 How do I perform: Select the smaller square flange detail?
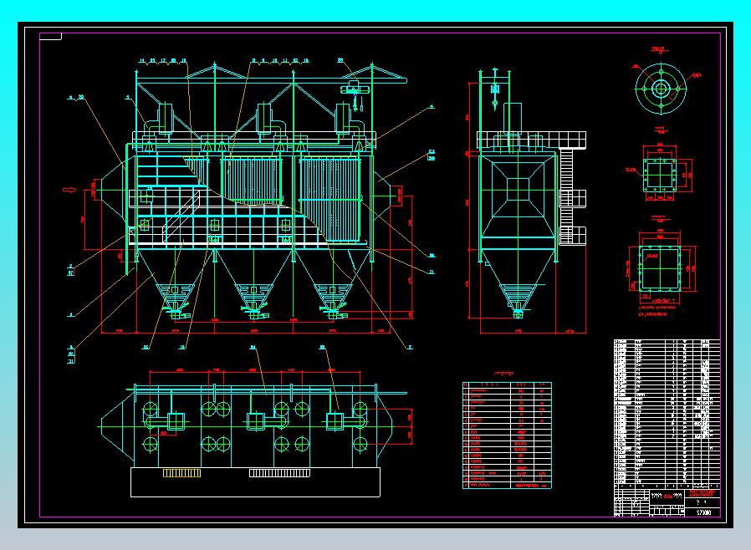click(660, 175)
